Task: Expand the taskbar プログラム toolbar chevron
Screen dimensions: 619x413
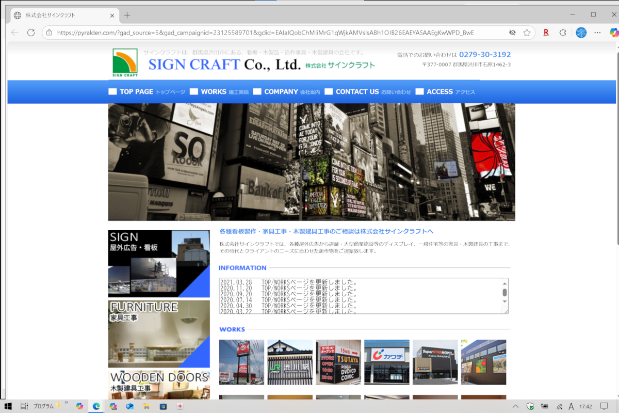Action: pos(66,403)
